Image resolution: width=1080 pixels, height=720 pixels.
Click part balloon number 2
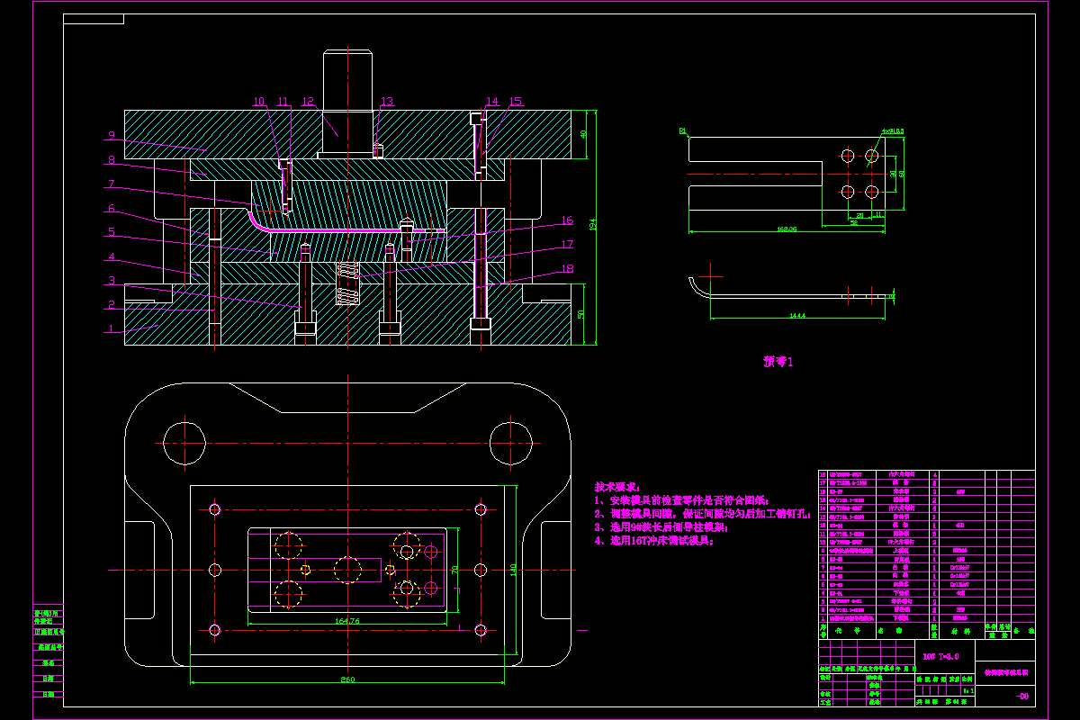click(x=112, y=305)
